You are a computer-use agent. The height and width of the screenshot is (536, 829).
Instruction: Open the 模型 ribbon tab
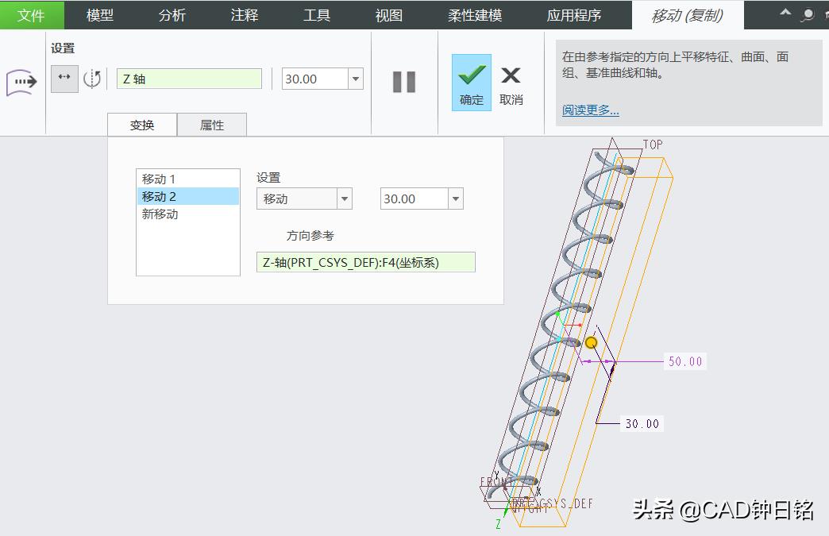point(101,14)
